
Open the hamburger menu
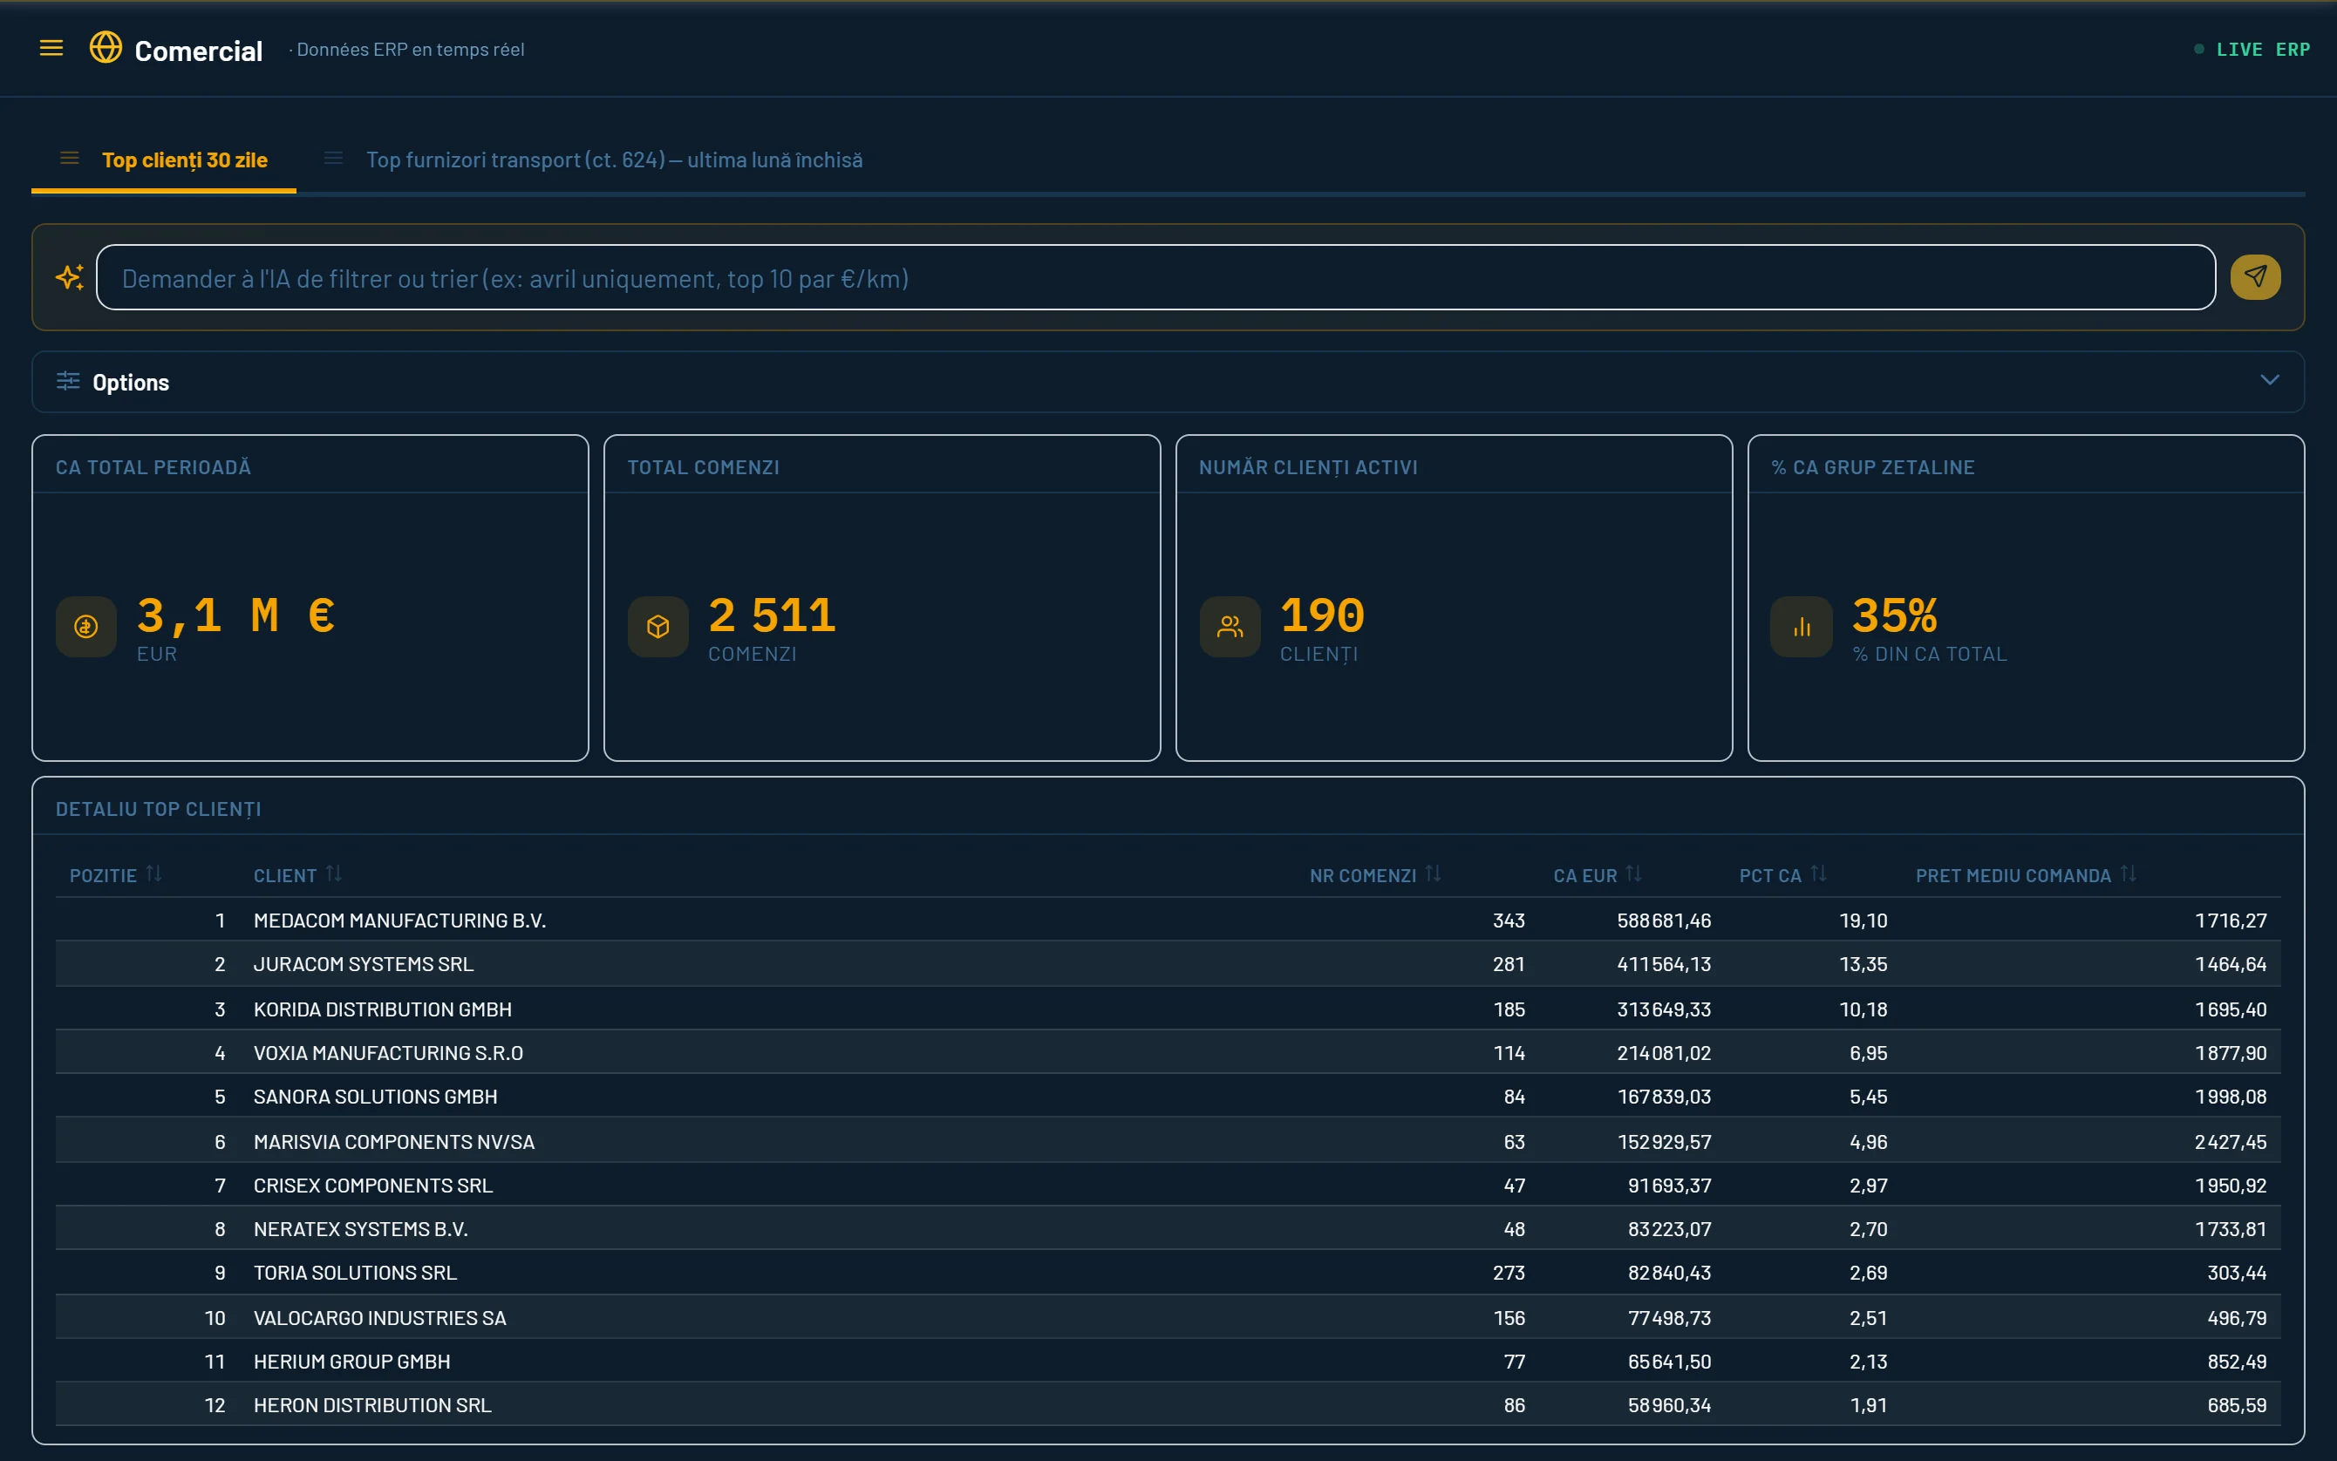51,48
